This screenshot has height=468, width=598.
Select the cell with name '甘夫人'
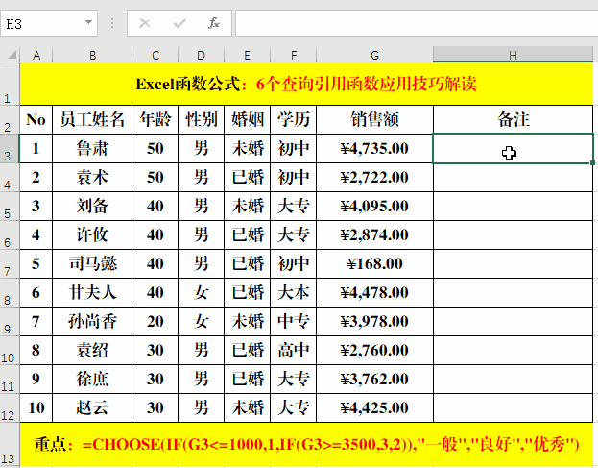click(92, 293)
